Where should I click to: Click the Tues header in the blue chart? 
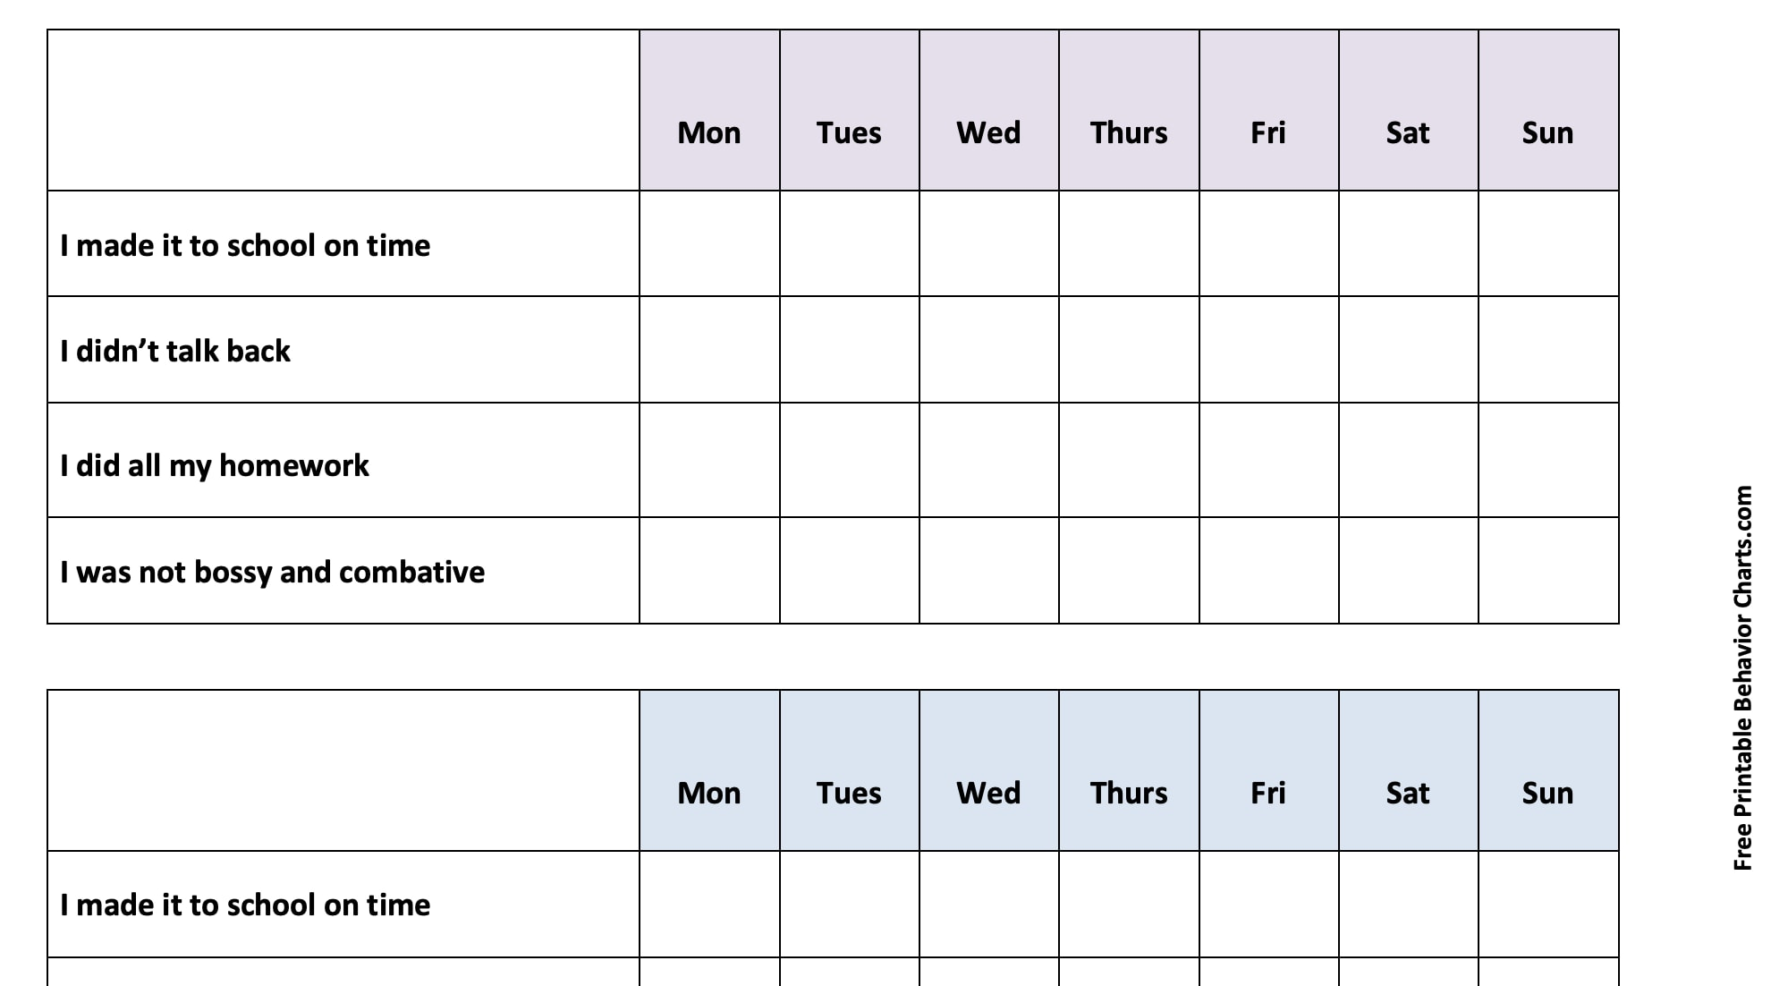click(849, 793)
